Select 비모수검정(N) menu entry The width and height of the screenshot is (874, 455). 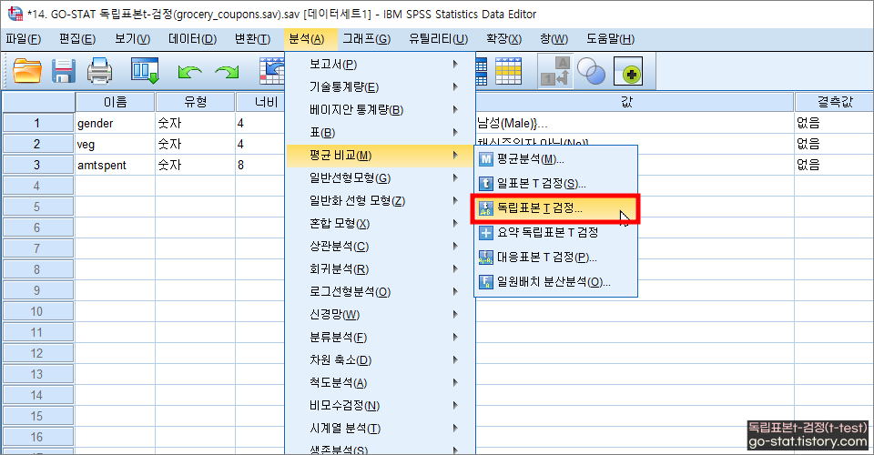381,406
